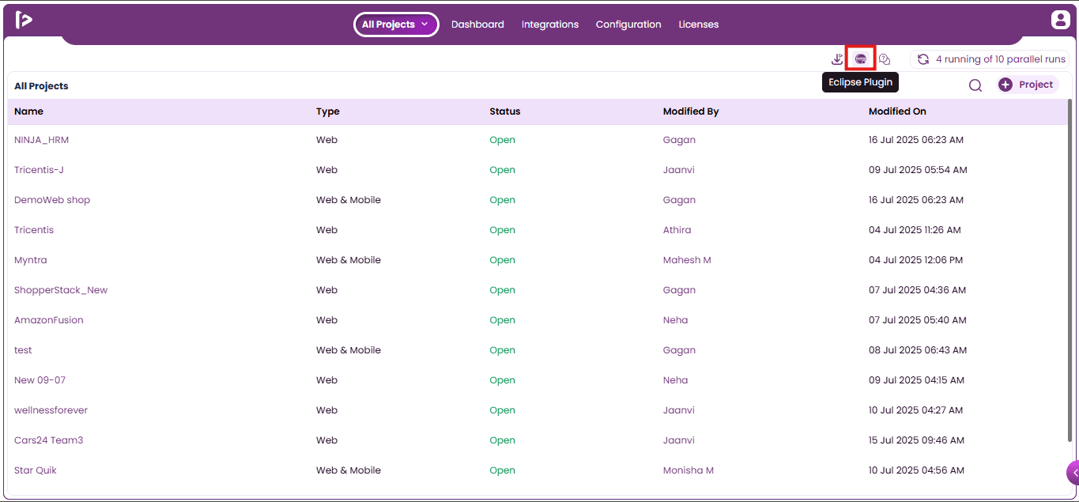
Task: Open the Star Quik project
Action: [36, 470]
